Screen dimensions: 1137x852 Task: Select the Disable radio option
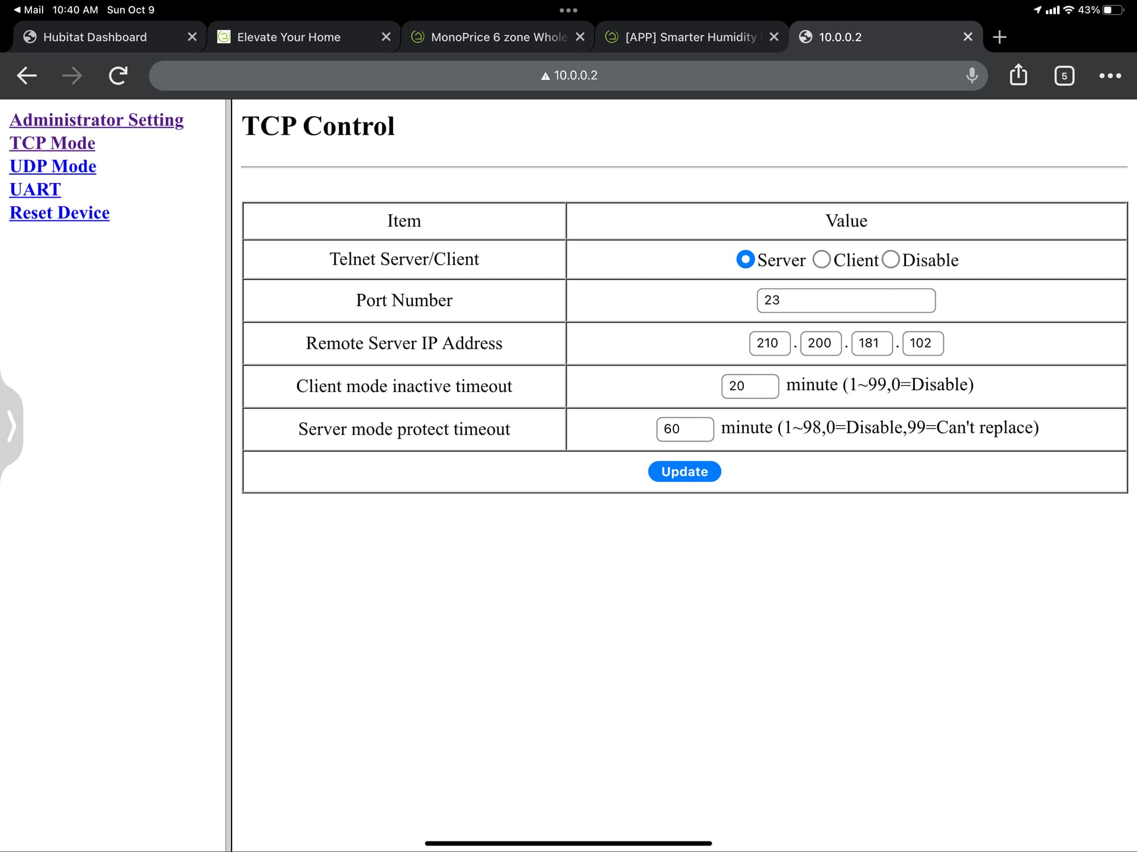(891, 259)
